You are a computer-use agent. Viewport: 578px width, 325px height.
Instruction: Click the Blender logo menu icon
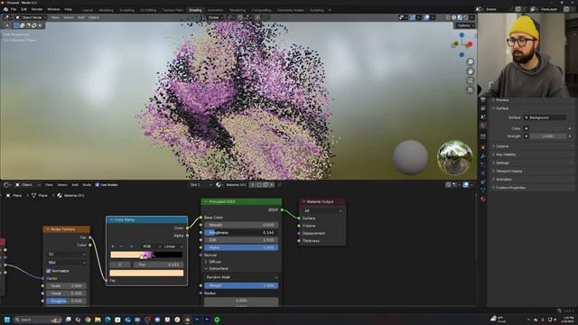(x=5, y=9)
